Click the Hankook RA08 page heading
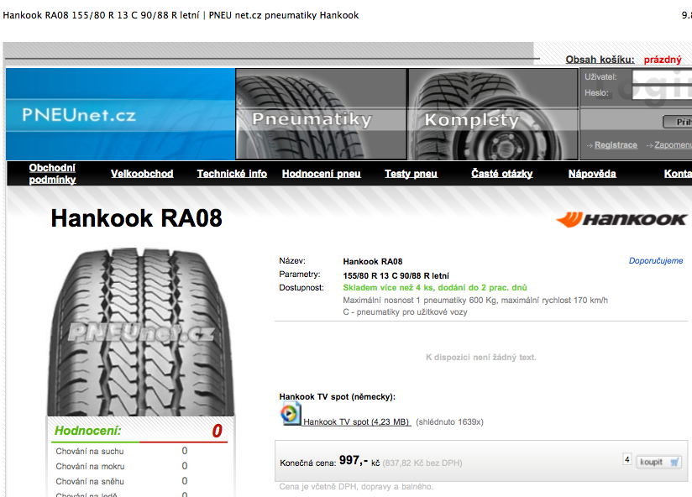692x497 pixels. [136, 218]
